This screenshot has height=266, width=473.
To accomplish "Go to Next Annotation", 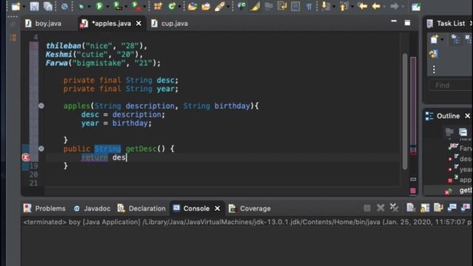I will tap(325, 6).
